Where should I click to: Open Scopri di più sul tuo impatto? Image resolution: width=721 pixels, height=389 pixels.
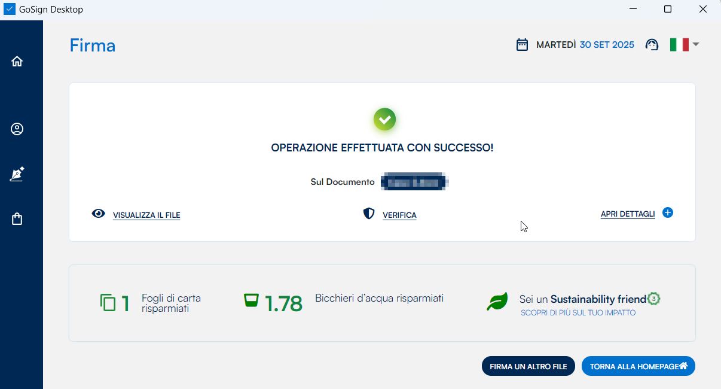pos(578,313)
